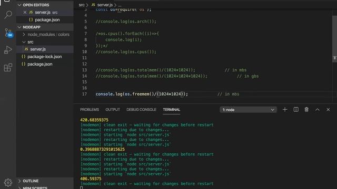This screenshot has height=189, width=337.
Task: Select the TERMINAL tab
Action: [x=171, y=110]
